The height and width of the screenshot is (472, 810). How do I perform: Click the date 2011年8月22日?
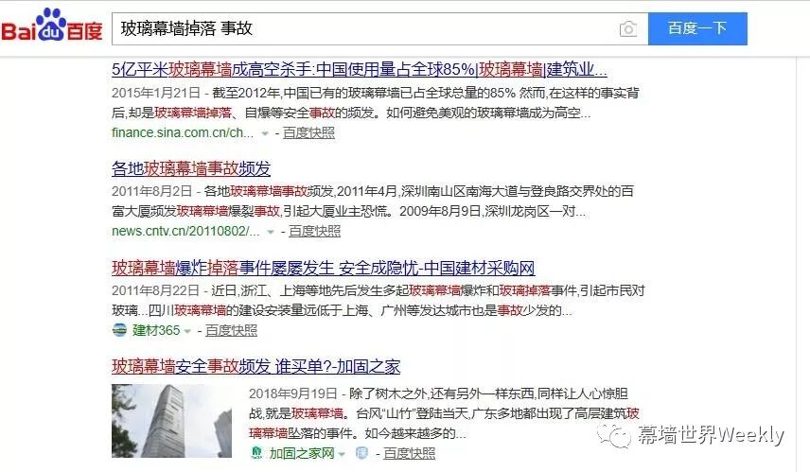(x=155, y=290)
